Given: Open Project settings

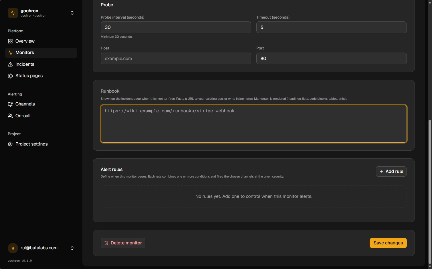Looking at the screenshot, I should [41, 144].
